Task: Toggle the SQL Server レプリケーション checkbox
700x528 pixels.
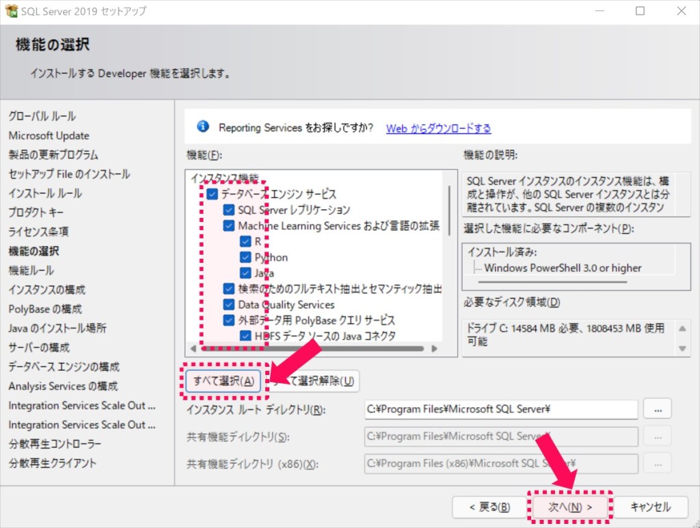Action: click(228, 210)
